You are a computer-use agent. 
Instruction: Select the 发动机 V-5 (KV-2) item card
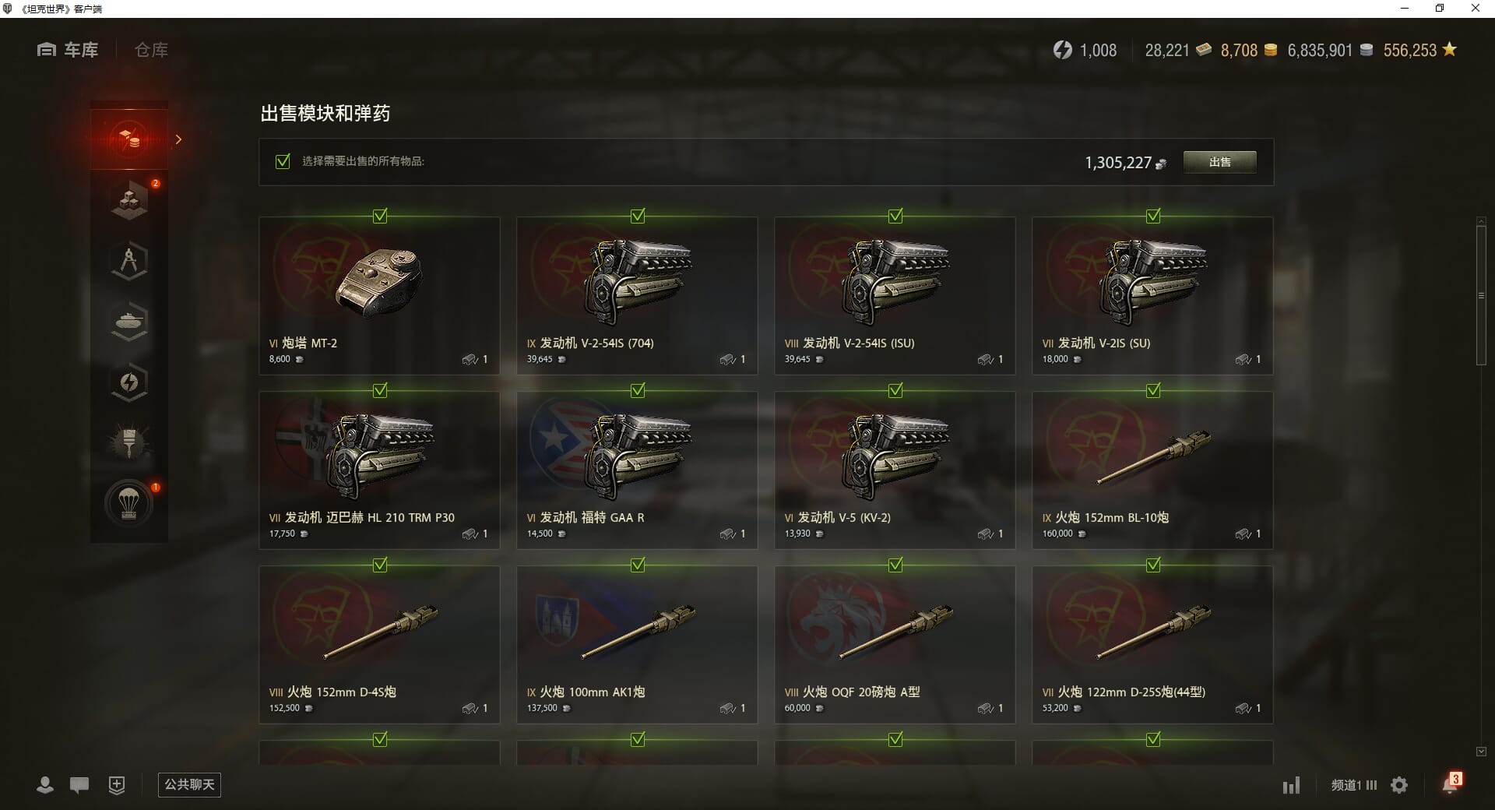(895, 470)
